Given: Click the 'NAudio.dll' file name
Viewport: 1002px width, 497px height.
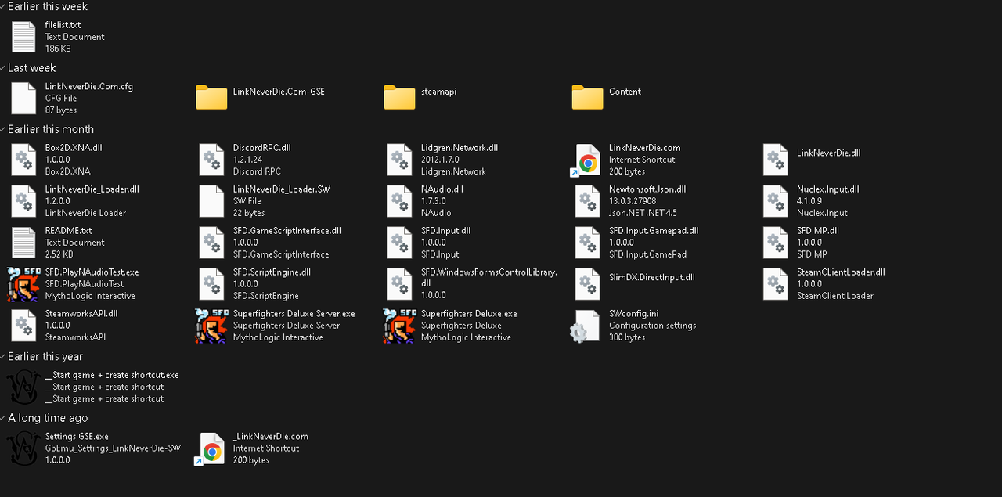Looking at the screenshot, I should pyautogui.click(x=442, y=189).
